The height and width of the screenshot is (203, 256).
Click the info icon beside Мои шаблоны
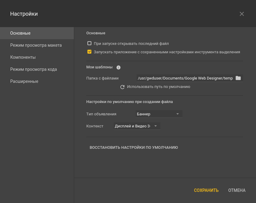coord(119,67)
